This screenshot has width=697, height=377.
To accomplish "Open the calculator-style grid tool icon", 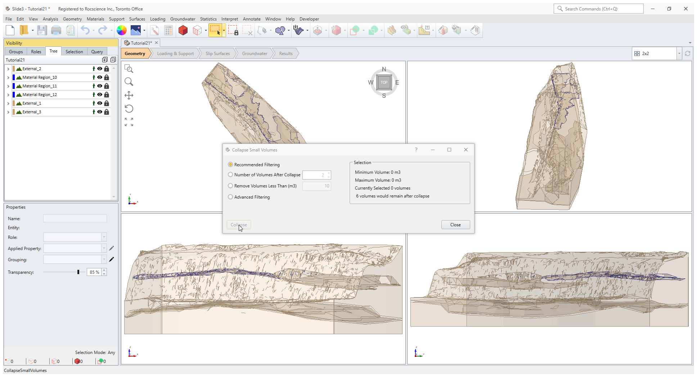I will click(168, 30).
